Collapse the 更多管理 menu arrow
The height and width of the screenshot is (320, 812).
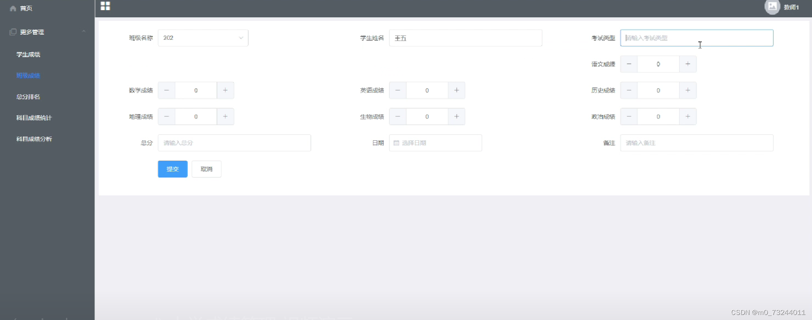pyautogui.click(x=84, y=32)
